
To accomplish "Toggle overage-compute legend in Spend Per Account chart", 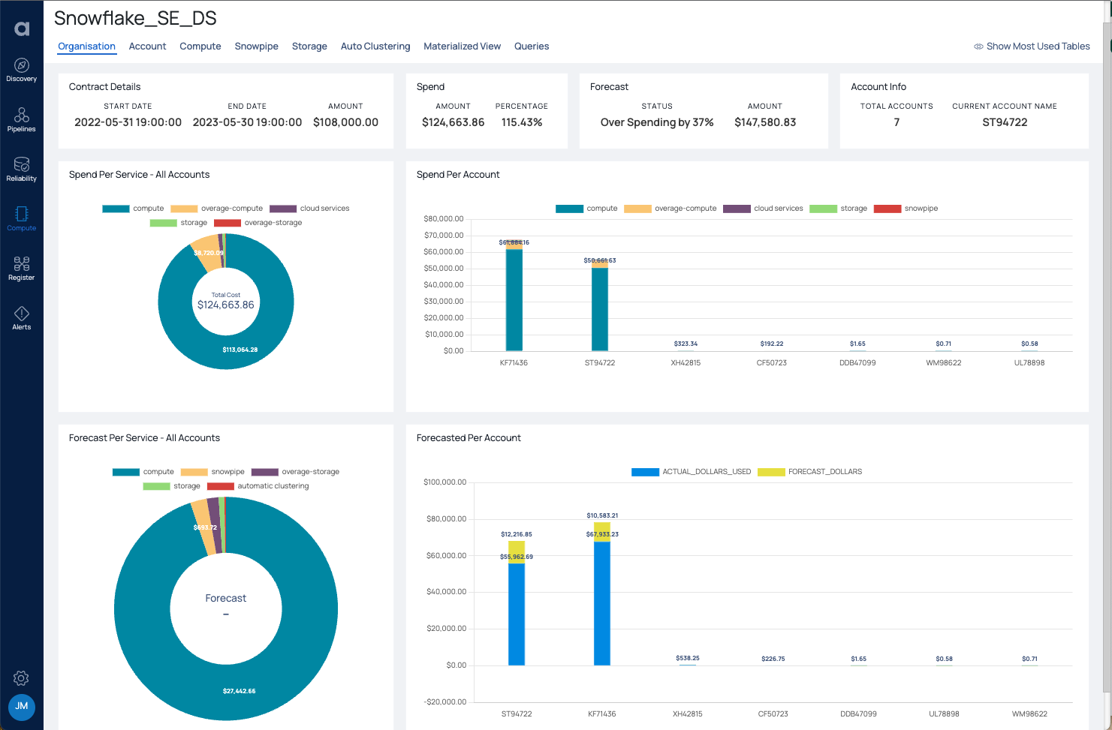I will click(671, 209).
